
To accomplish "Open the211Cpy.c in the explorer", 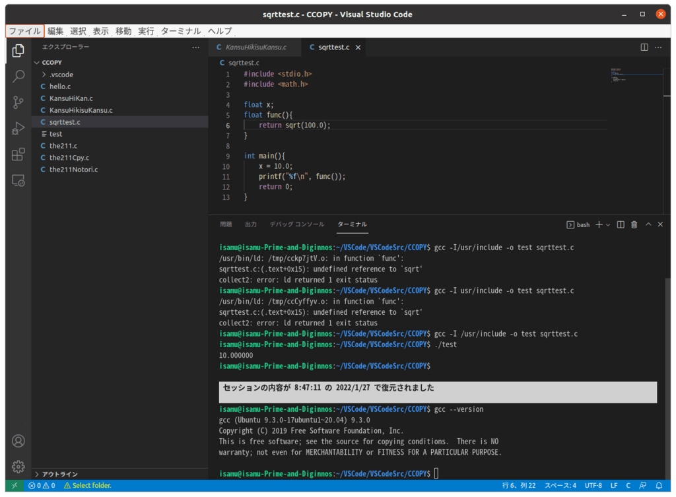I will 119,158.
